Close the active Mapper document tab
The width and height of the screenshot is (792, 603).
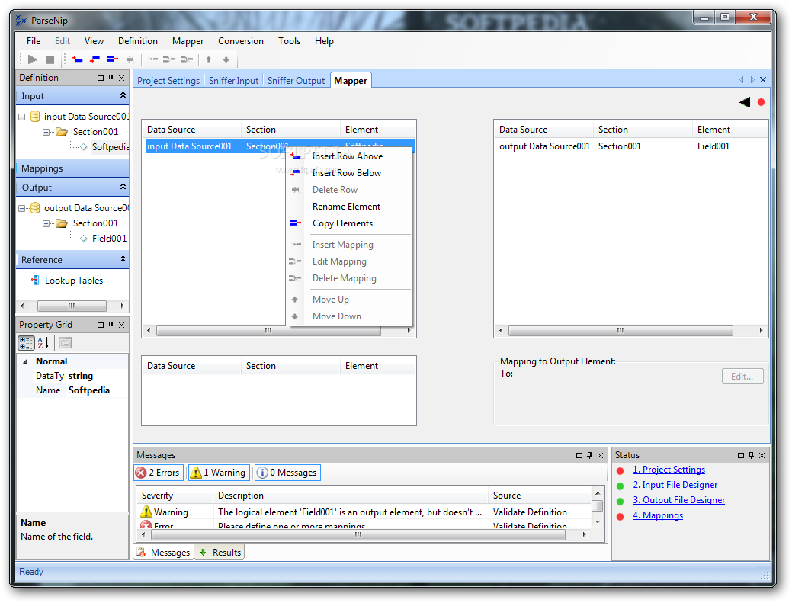(x=763, y=80)
